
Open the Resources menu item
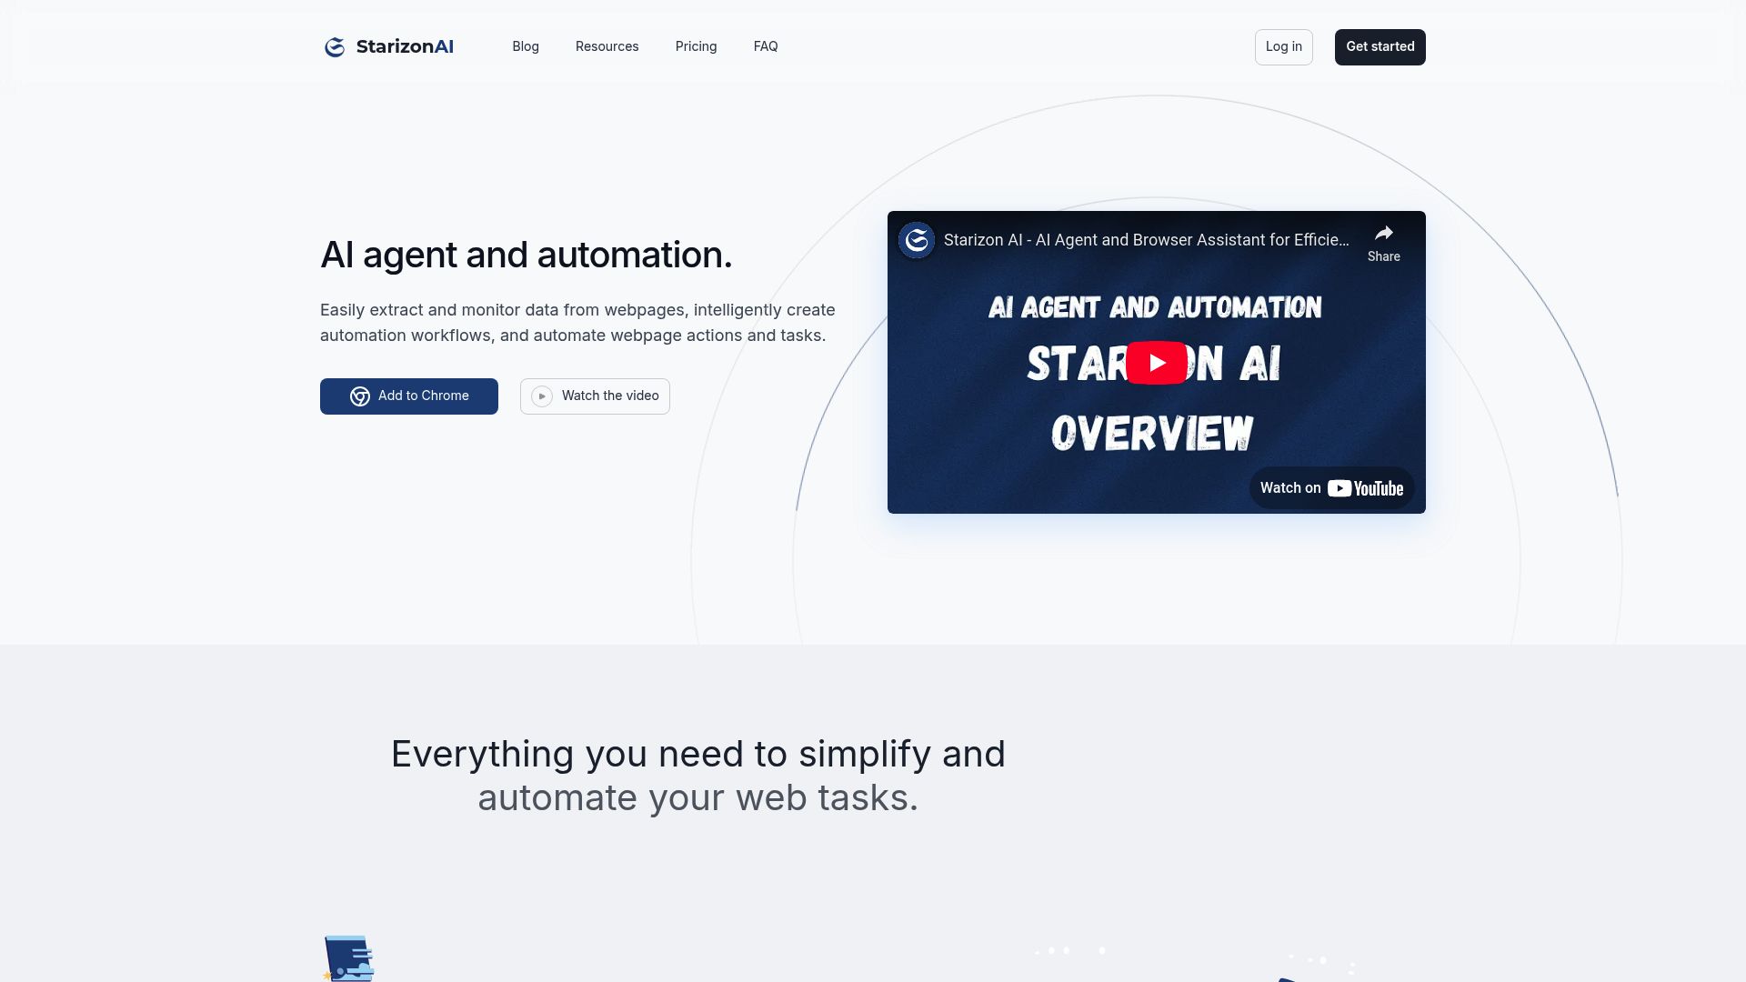[607, 46]
